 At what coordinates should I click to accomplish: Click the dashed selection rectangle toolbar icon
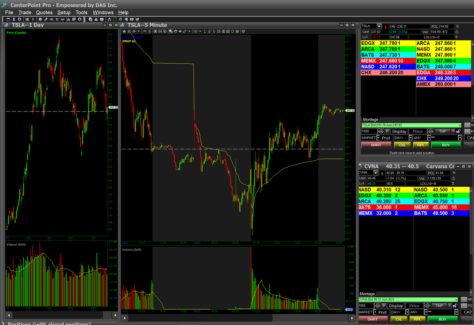115,19
